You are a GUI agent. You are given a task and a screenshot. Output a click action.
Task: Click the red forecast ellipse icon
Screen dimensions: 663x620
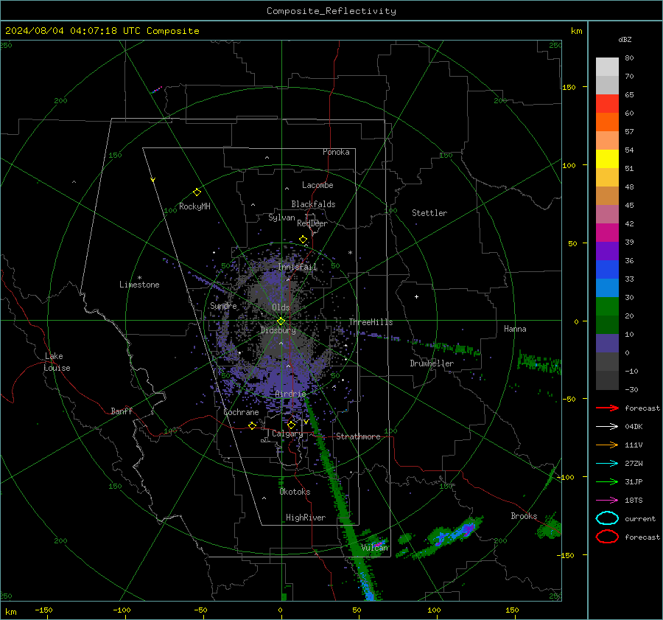pos(607,537)
